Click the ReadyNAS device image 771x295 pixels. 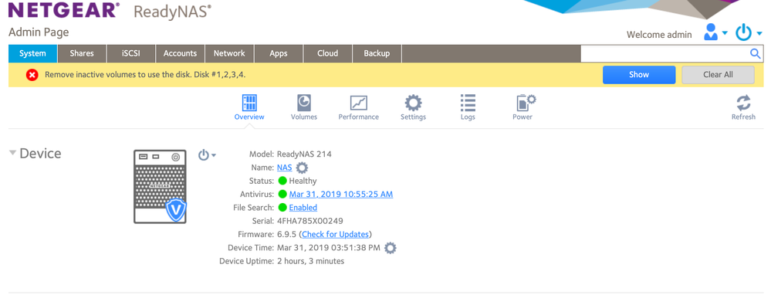coord(160,186)
